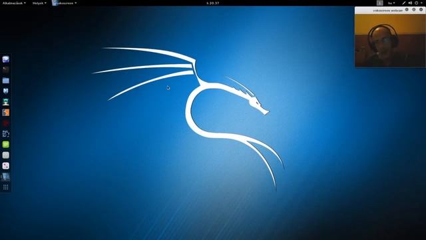426x240 pixels.
Task: Click the green dock icon
Action: [6, 145]
